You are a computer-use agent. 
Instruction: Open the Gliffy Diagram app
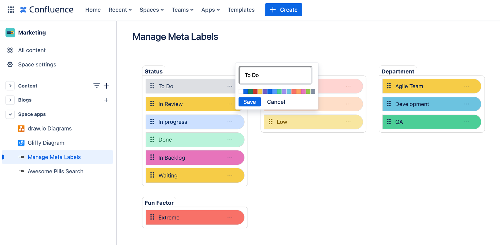[46, 142]
